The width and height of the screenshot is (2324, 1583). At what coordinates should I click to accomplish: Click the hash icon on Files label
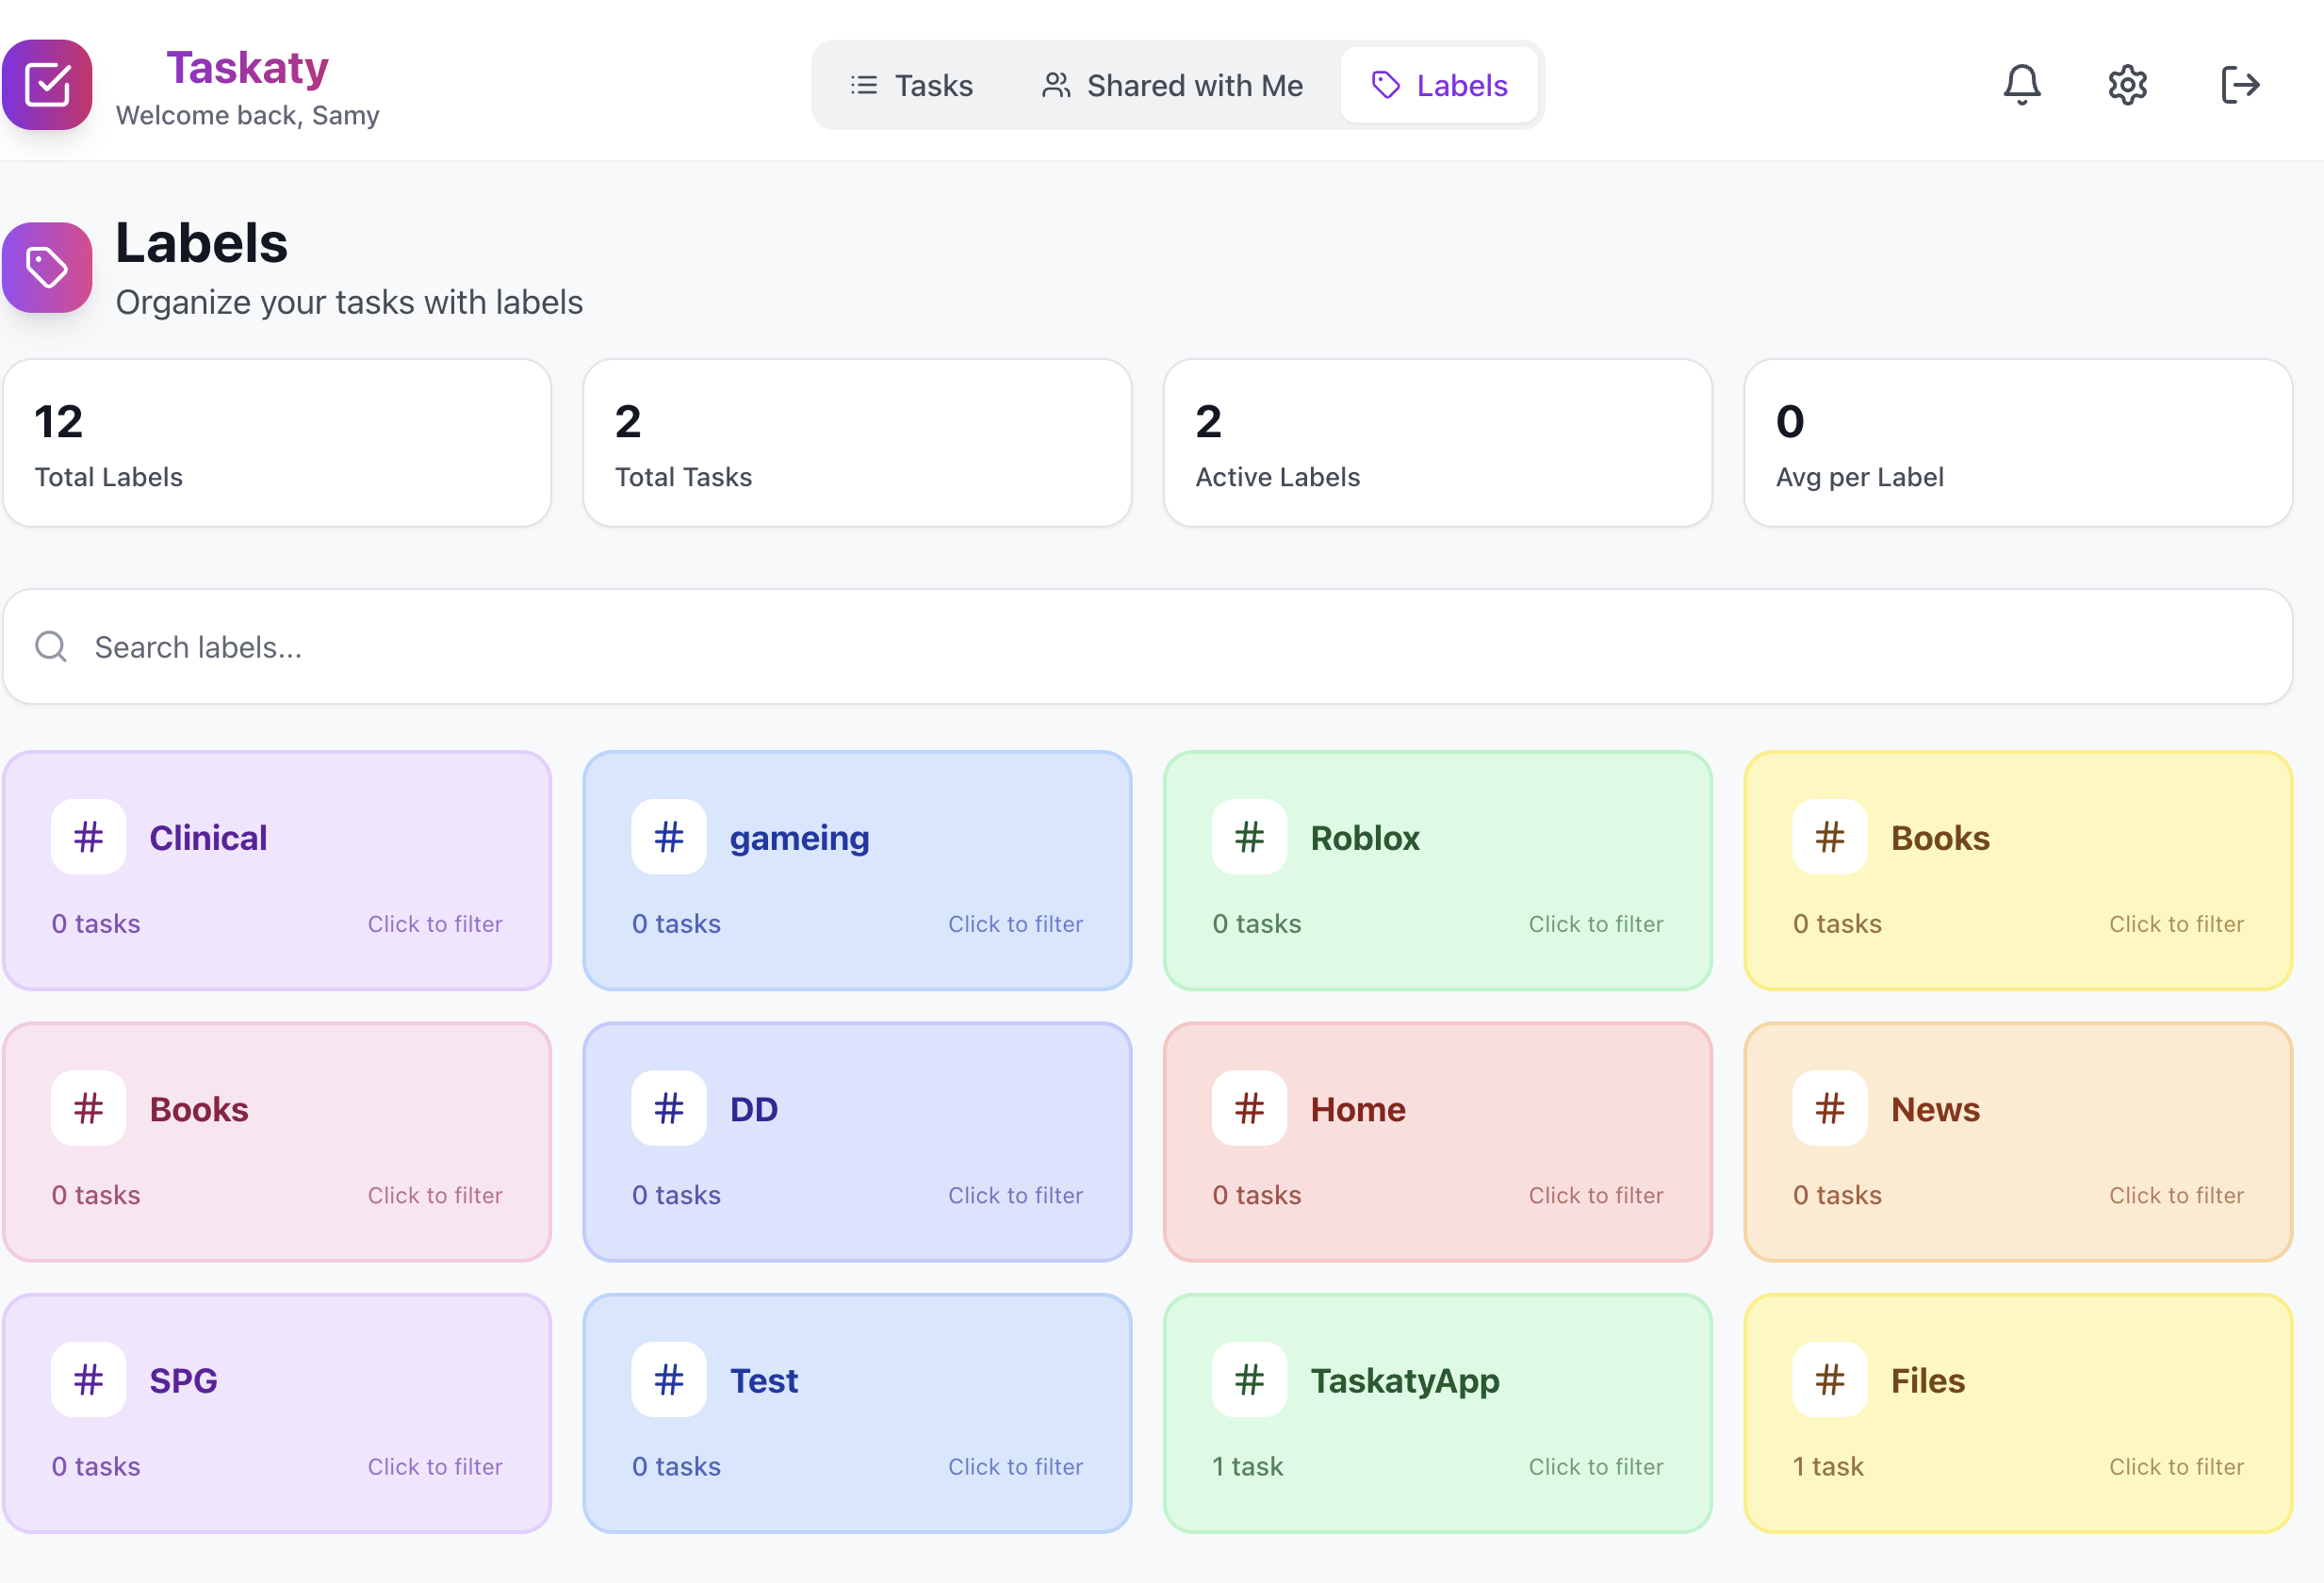(1829, 1380)
